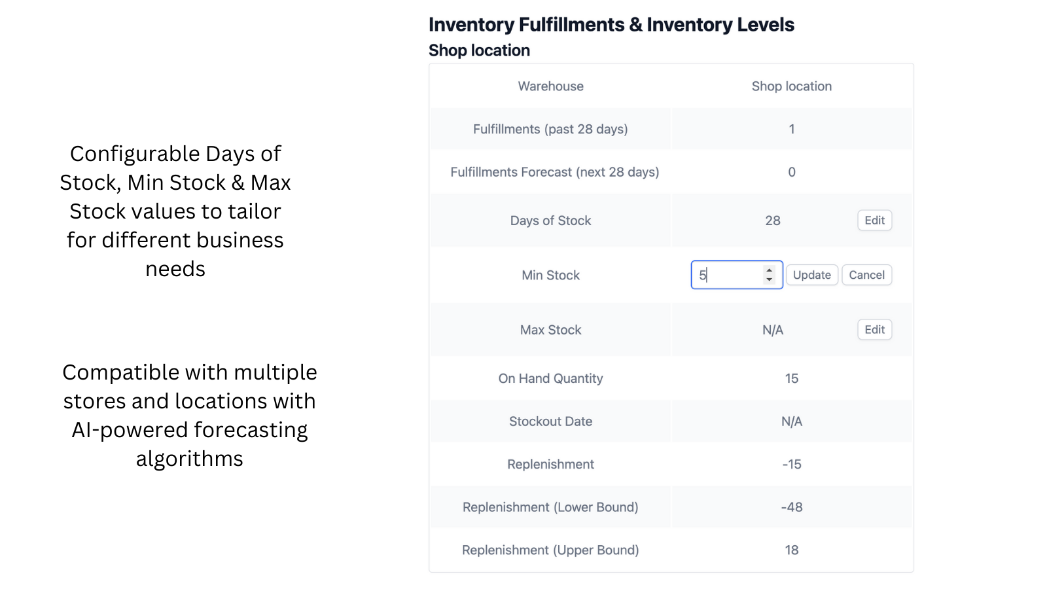The height and width of the screenshot is (589, 1047).
Task: Click the On Hand Quantity value of 15
Action: tap(792, 378)
